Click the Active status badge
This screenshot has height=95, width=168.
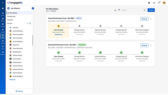pos(79,18)
